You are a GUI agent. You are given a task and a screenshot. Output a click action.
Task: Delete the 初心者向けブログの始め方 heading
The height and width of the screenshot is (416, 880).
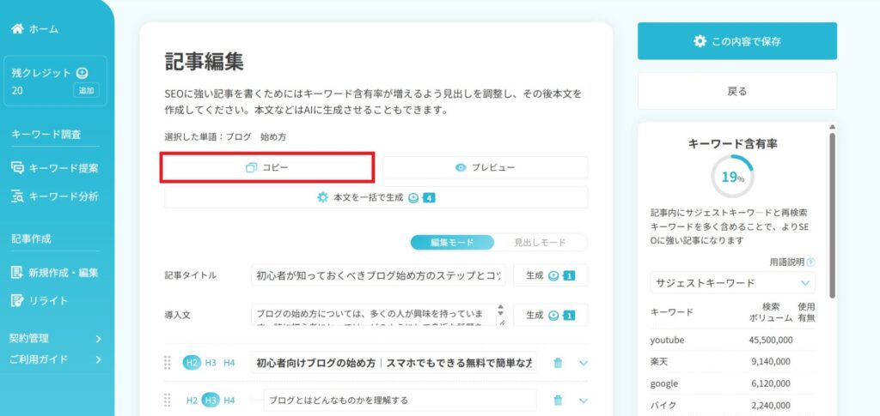558,363
